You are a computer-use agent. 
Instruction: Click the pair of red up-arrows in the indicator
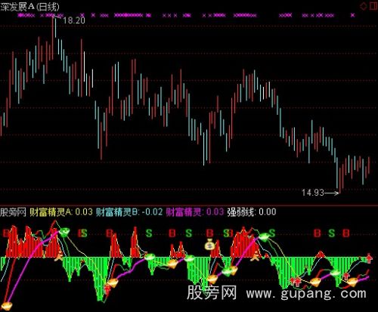pos(296,281)
